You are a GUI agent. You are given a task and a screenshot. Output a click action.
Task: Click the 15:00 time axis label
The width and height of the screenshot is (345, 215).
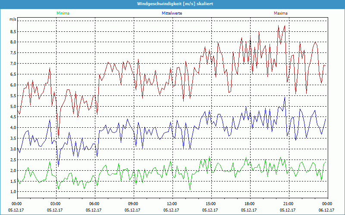click(x=211, y=204)
